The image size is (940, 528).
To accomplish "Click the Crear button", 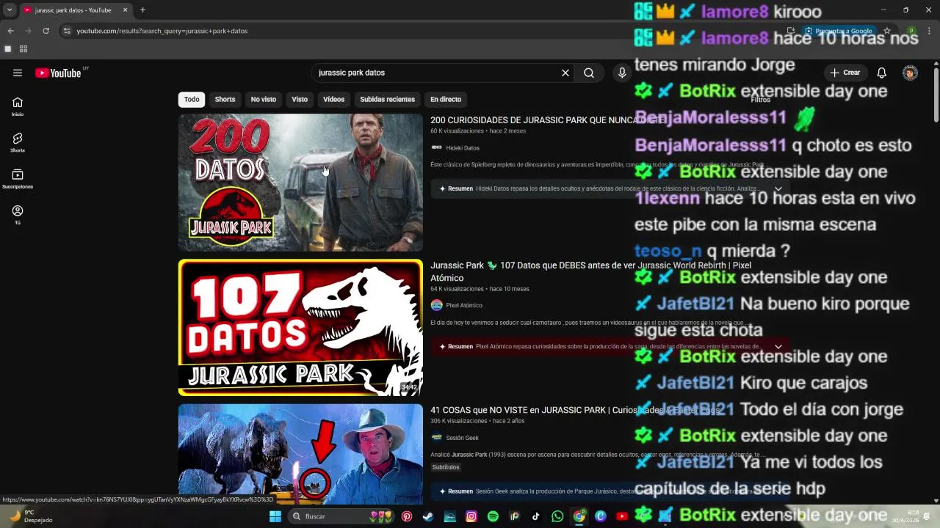I will (x=845, y=73).
